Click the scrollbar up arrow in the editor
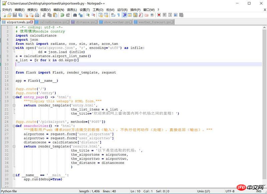 click(264, 27)
